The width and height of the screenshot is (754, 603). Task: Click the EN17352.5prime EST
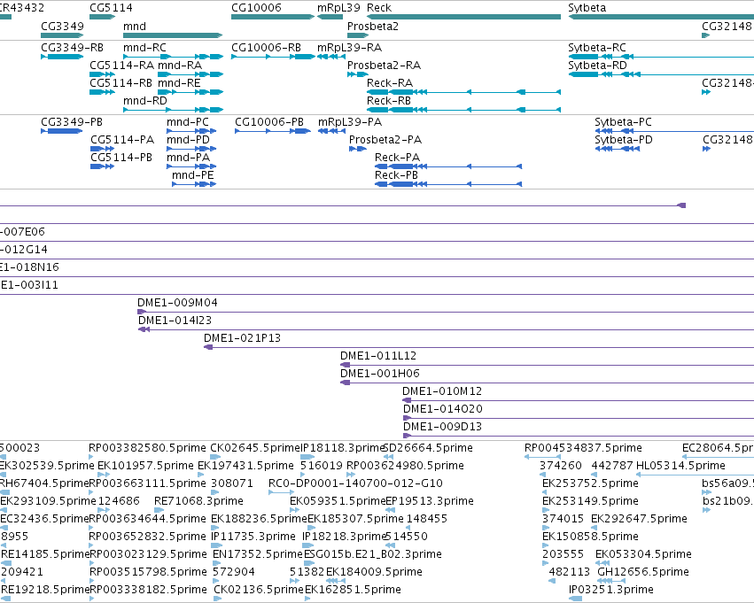[x=216, y=564]
